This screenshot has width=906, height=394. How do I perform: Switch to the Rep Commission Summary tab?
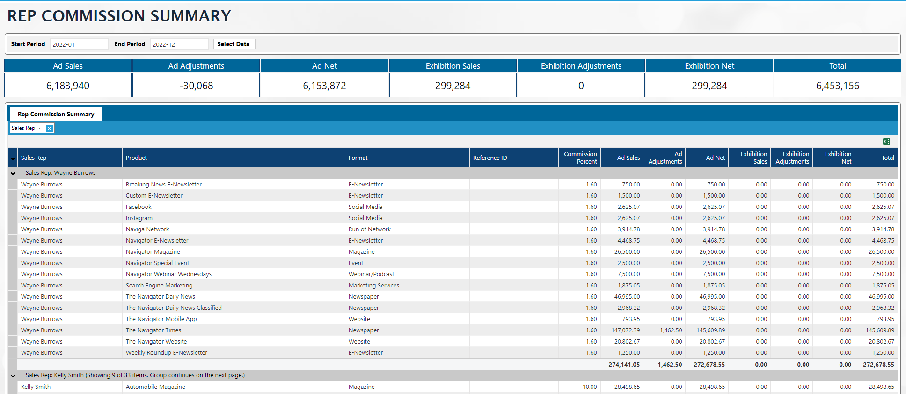click(x=56, y=114)
